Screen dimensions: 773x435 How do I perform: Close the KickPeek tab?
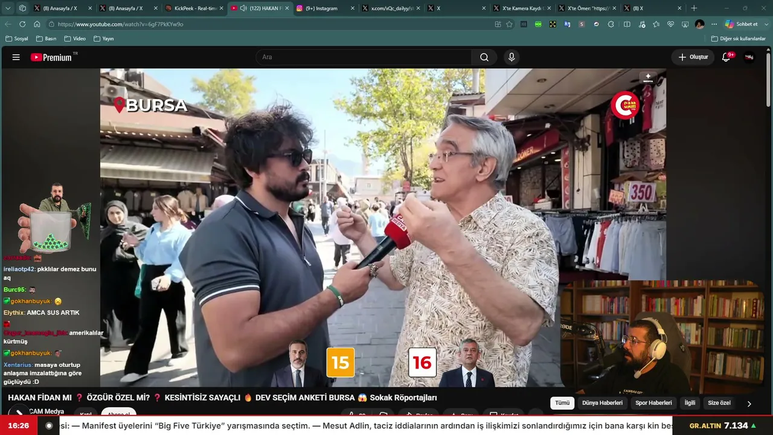(221, 8)
